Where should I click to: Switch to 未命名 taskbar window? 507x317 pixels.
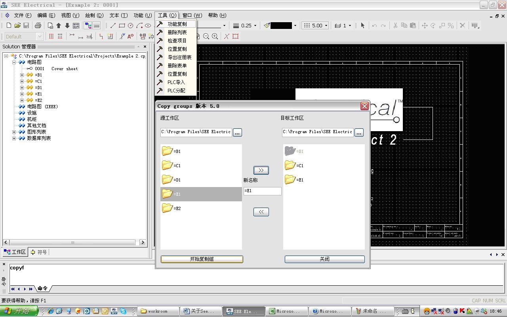372,311
